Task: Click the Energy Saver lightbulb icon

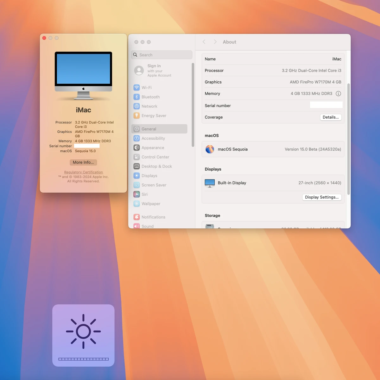Action: click(136, 116)
